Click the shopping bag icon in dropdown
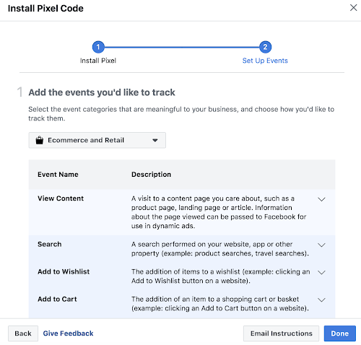361x345 pixels. coord(40,140)
